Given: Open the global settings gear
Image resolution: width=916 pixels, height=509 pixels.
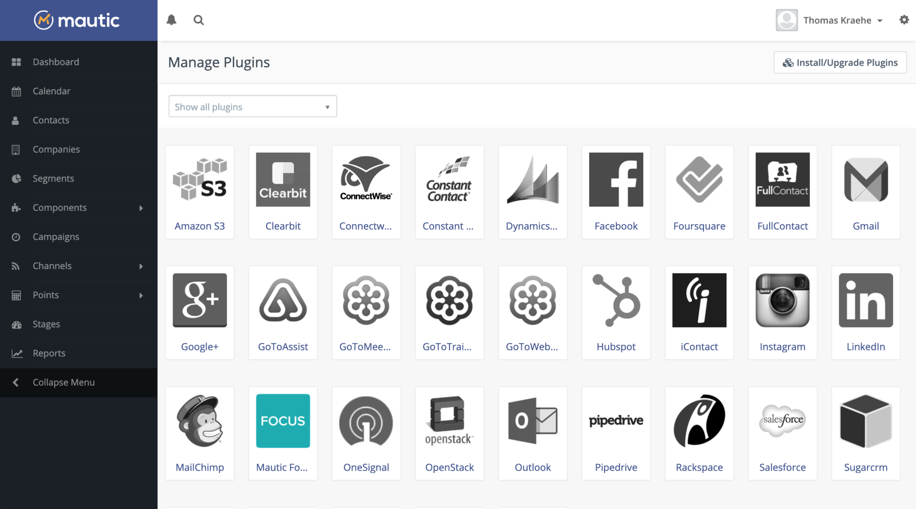Looking at the screenshot, I should tap(904, 20).
